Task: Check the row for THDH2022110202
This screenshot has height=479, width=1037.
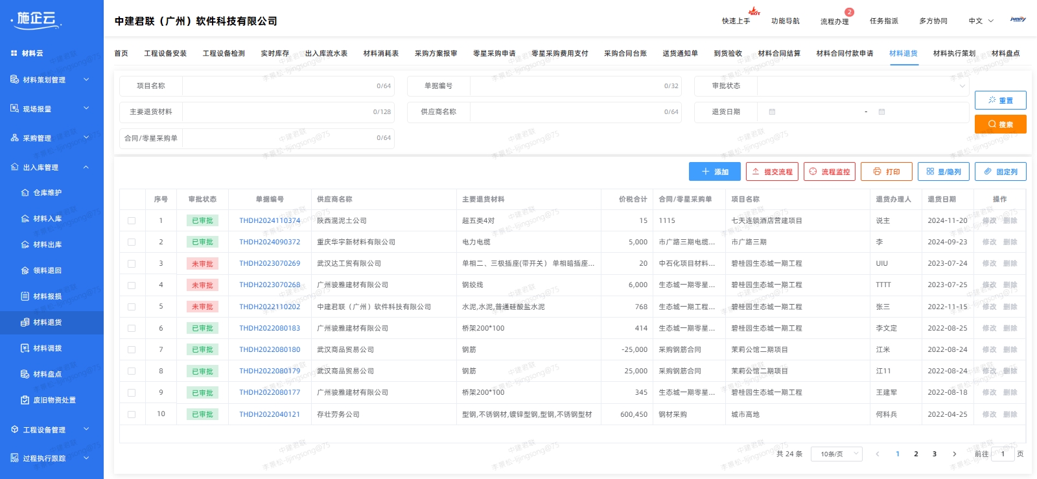Action: pos(132,307)
